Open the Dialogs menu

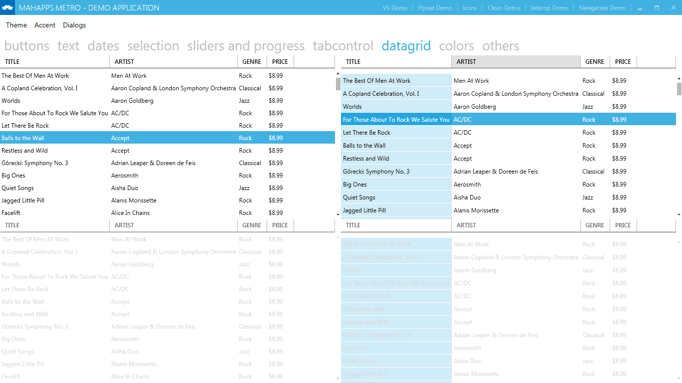point(74,25)
